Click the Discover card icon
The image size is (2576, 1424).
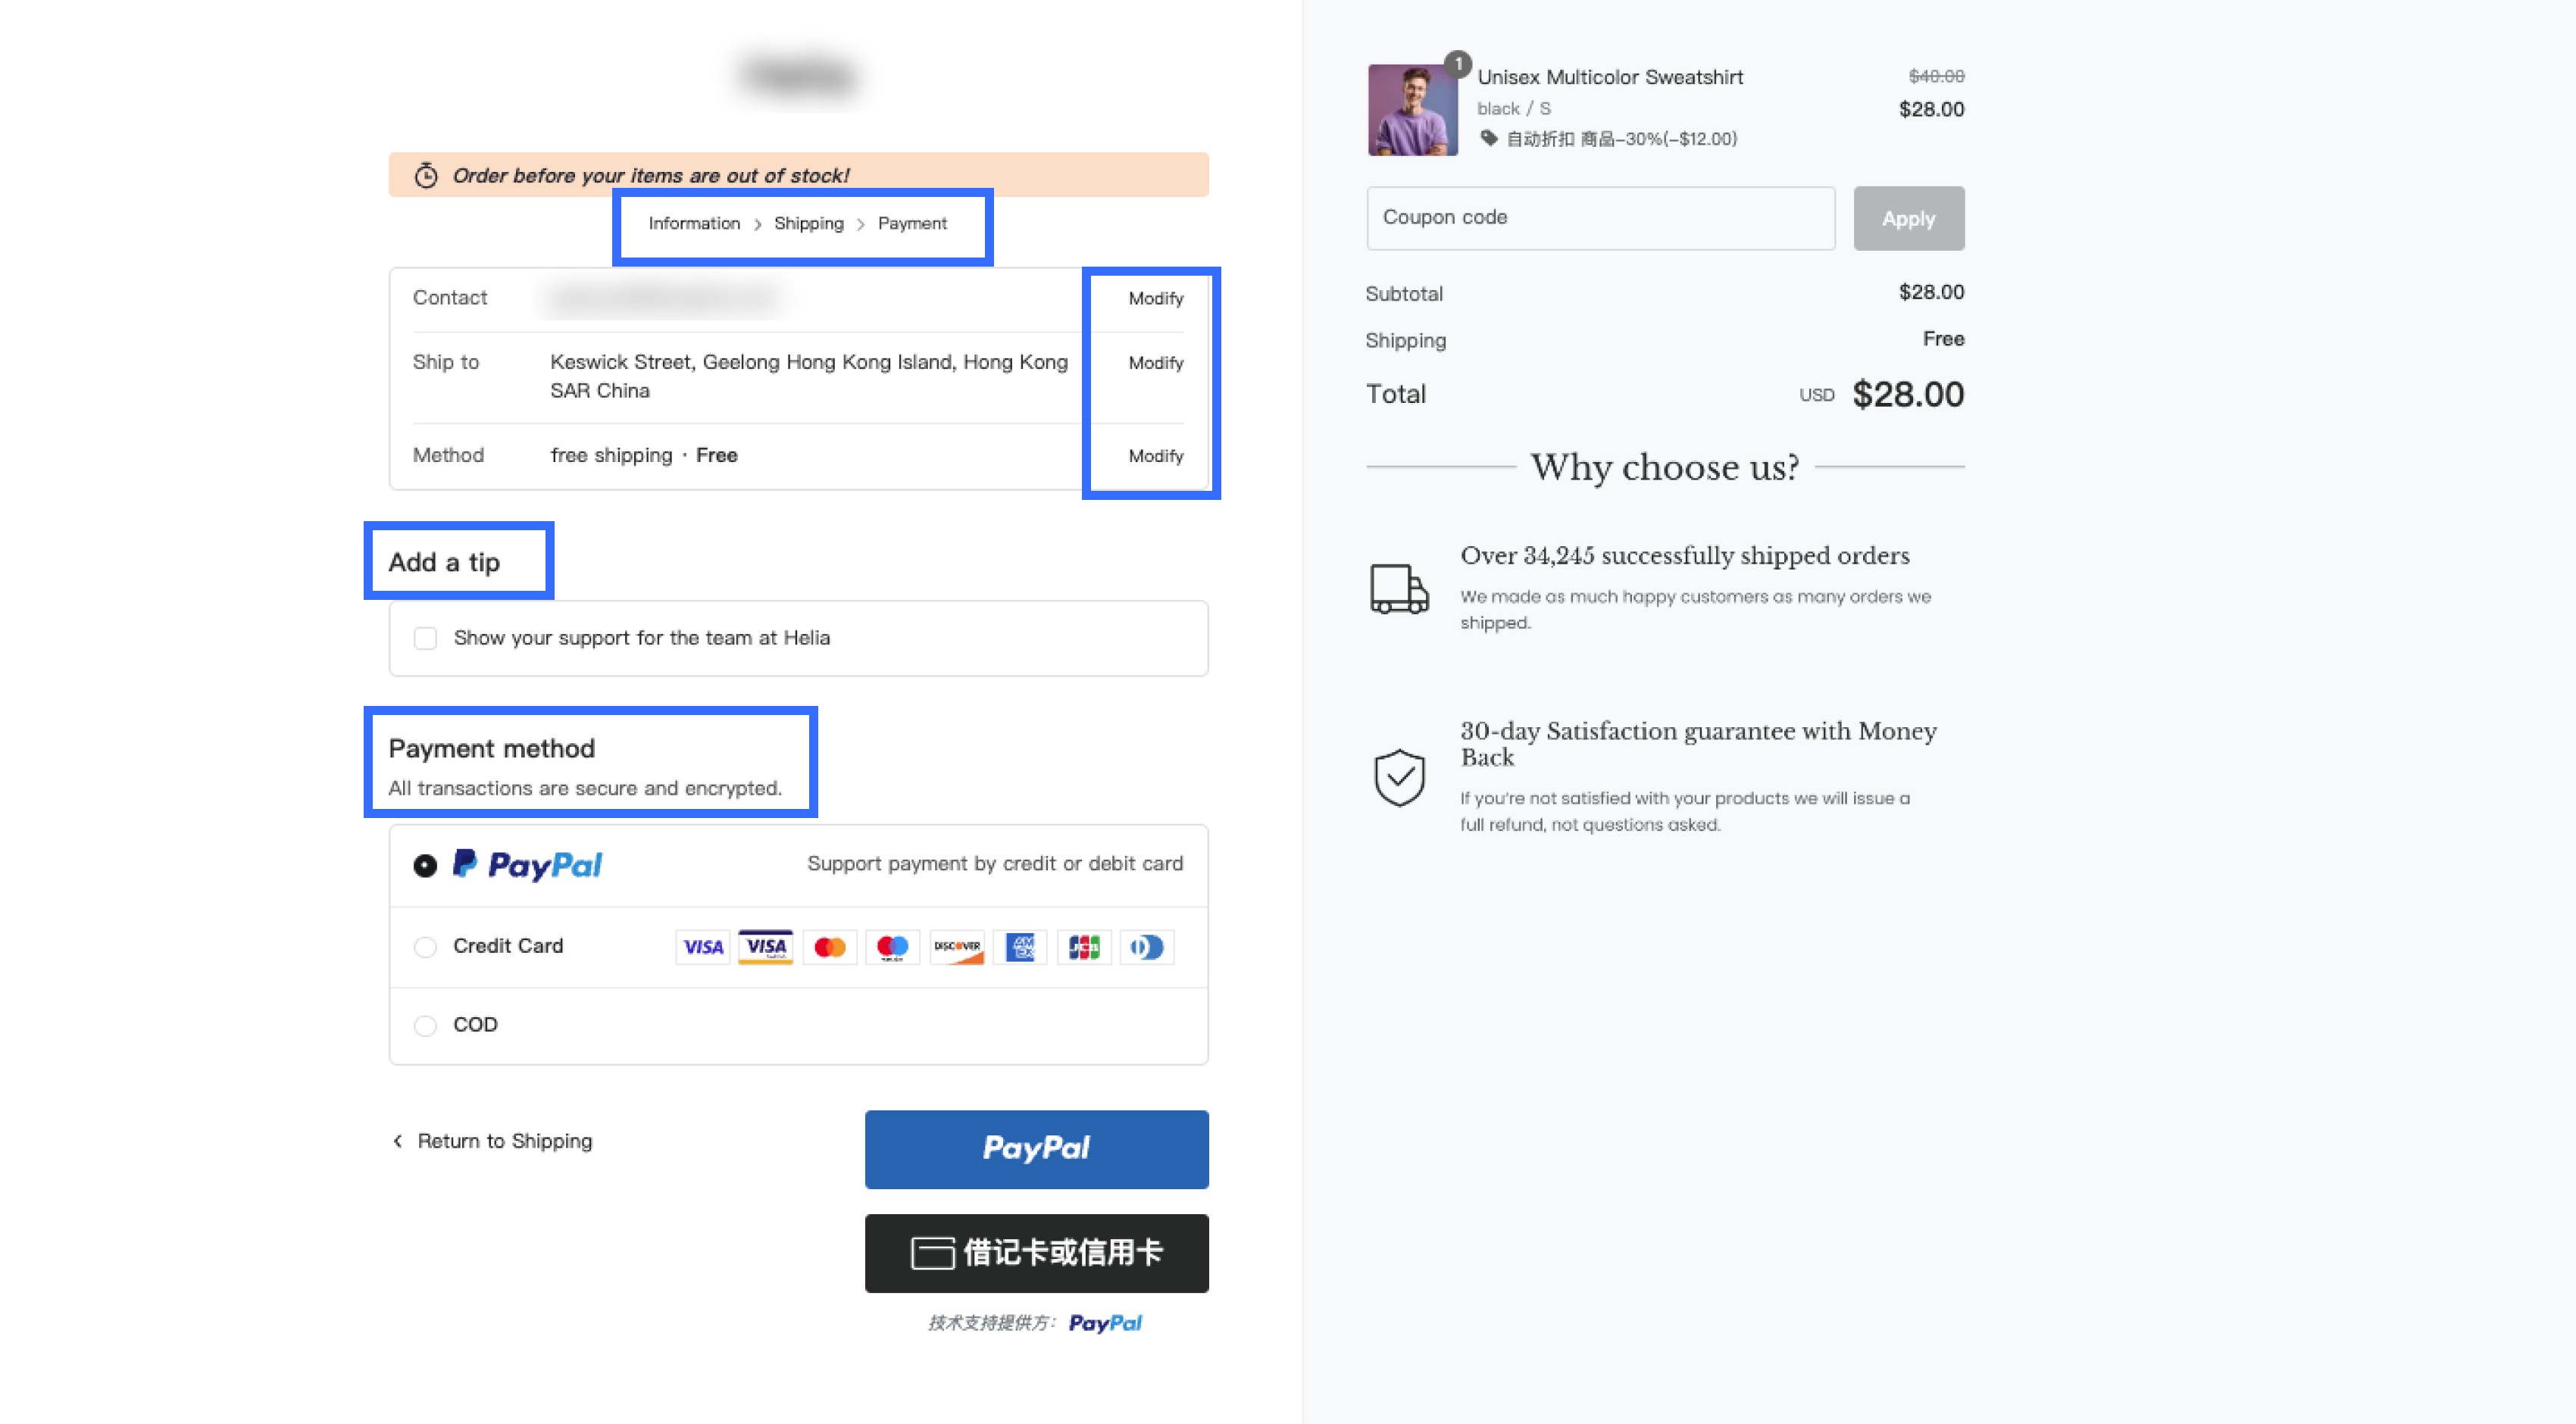point(956,946)
